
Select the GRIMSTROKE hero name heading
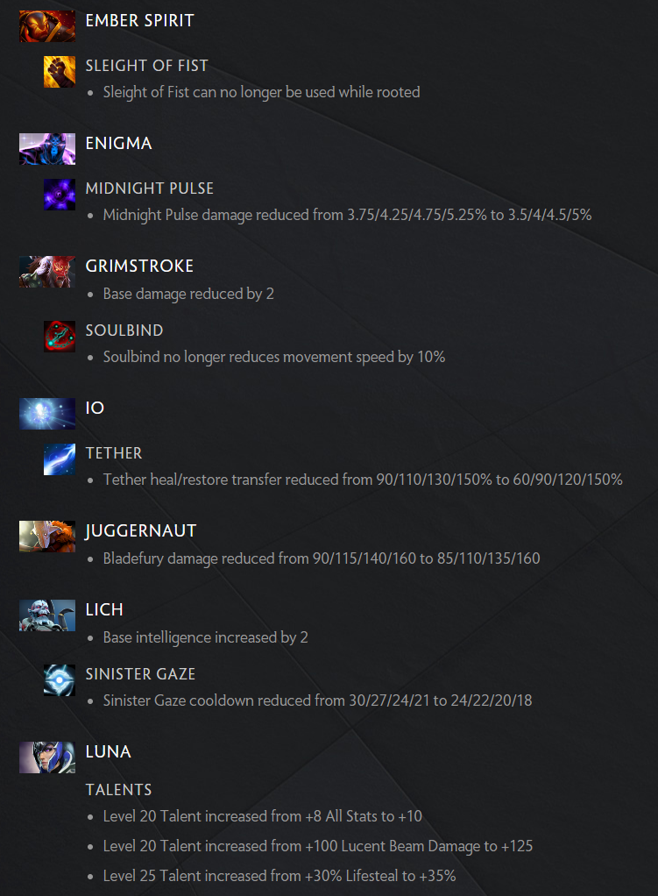click(139, 266)
